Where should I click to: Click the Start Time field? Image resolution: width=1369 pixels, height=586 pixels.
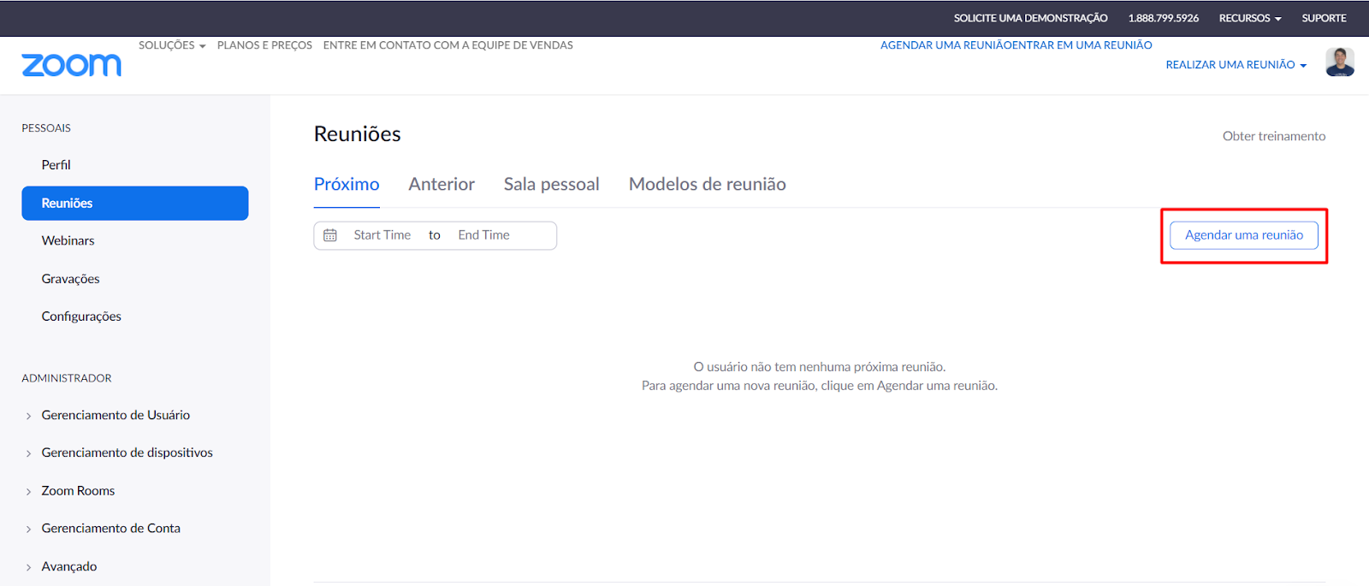[382, 235]
